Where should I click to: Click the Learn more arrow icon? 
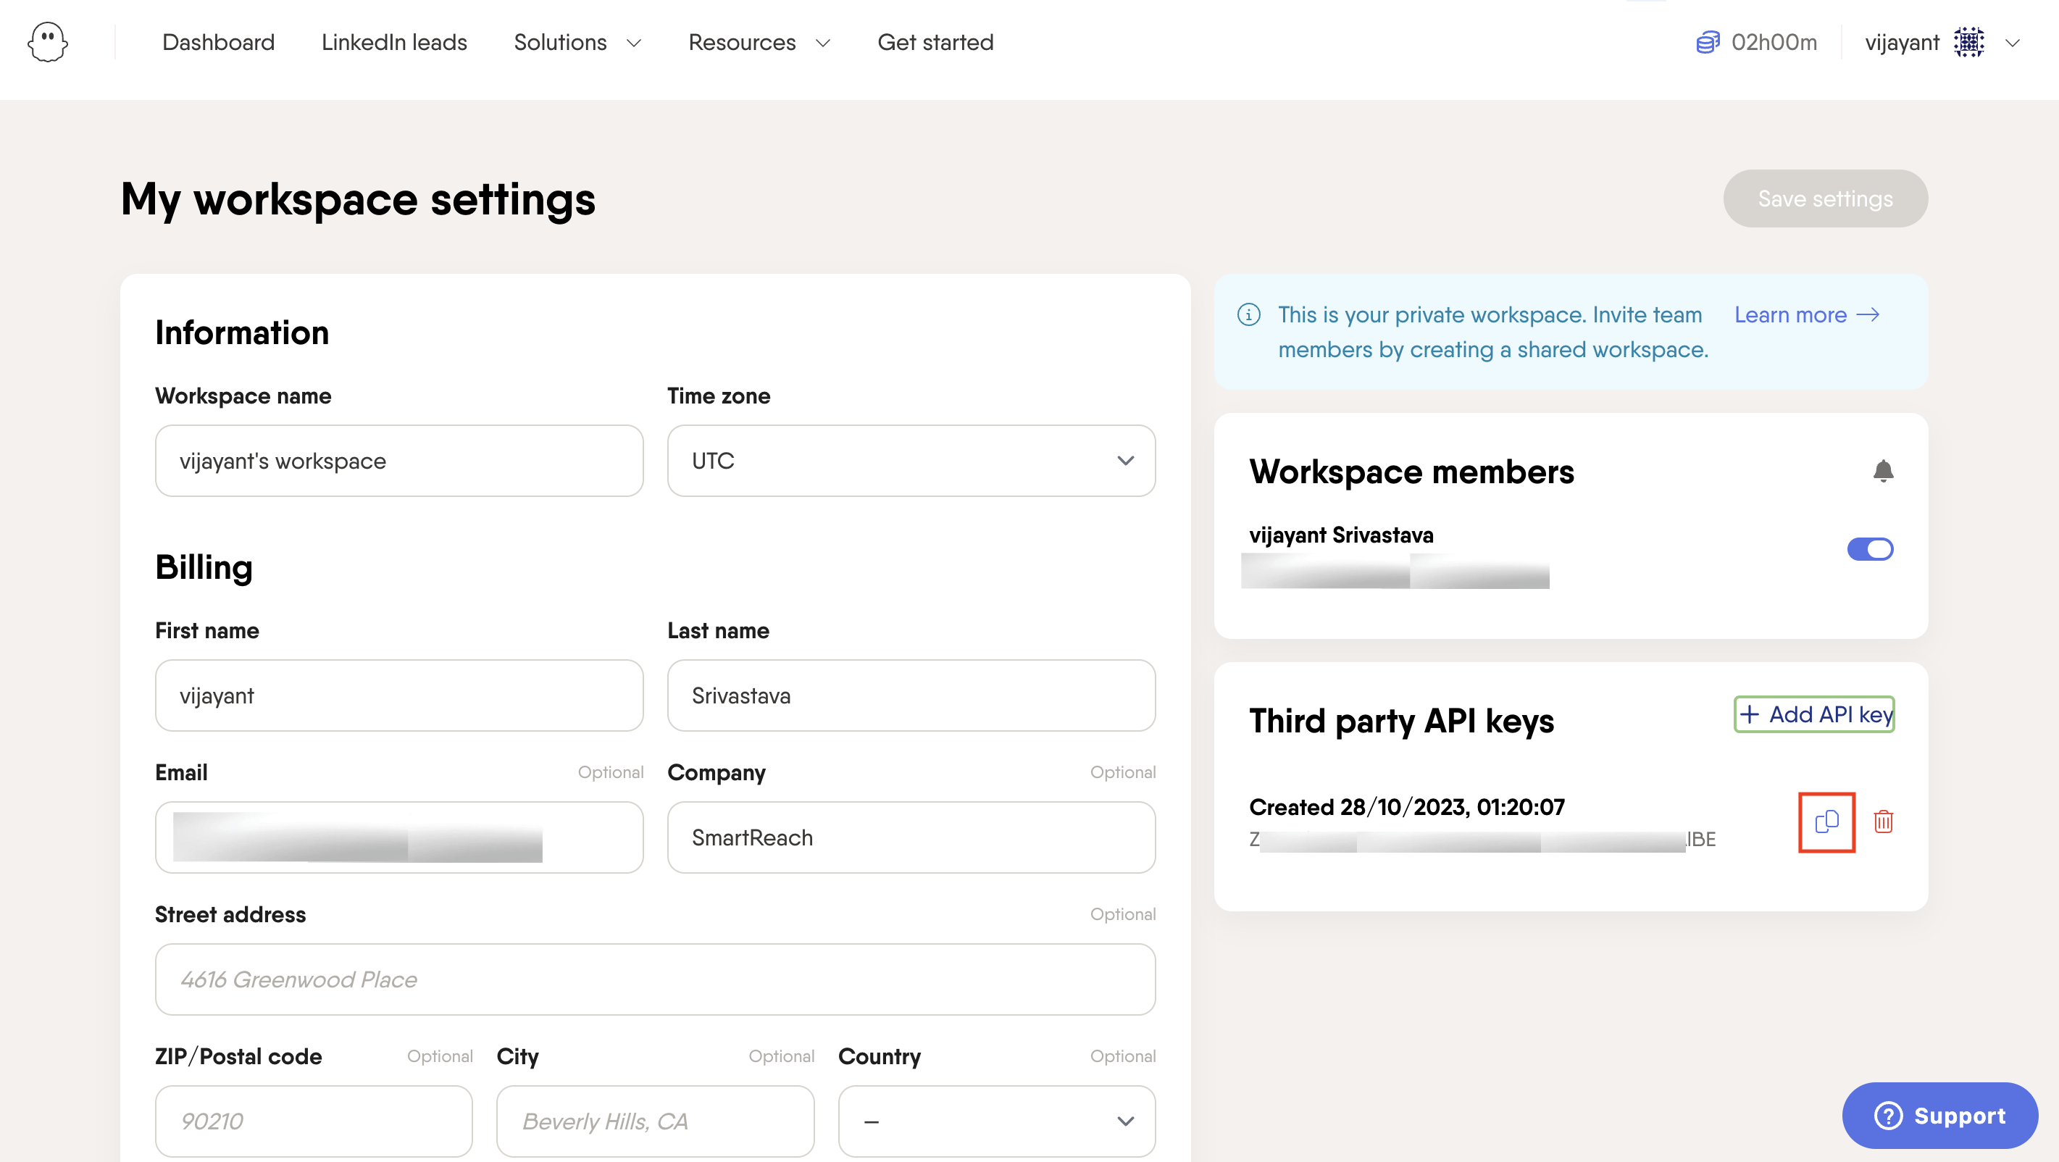pyautogui.click(x=1868, y=315)
